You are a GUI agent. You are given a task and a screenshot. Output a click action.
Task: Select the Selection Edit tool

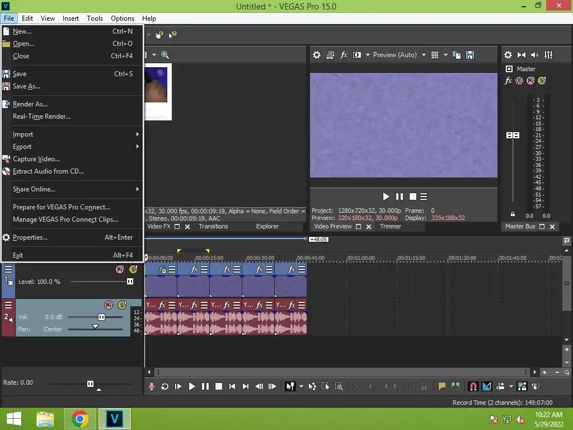[x=325, y=386]
